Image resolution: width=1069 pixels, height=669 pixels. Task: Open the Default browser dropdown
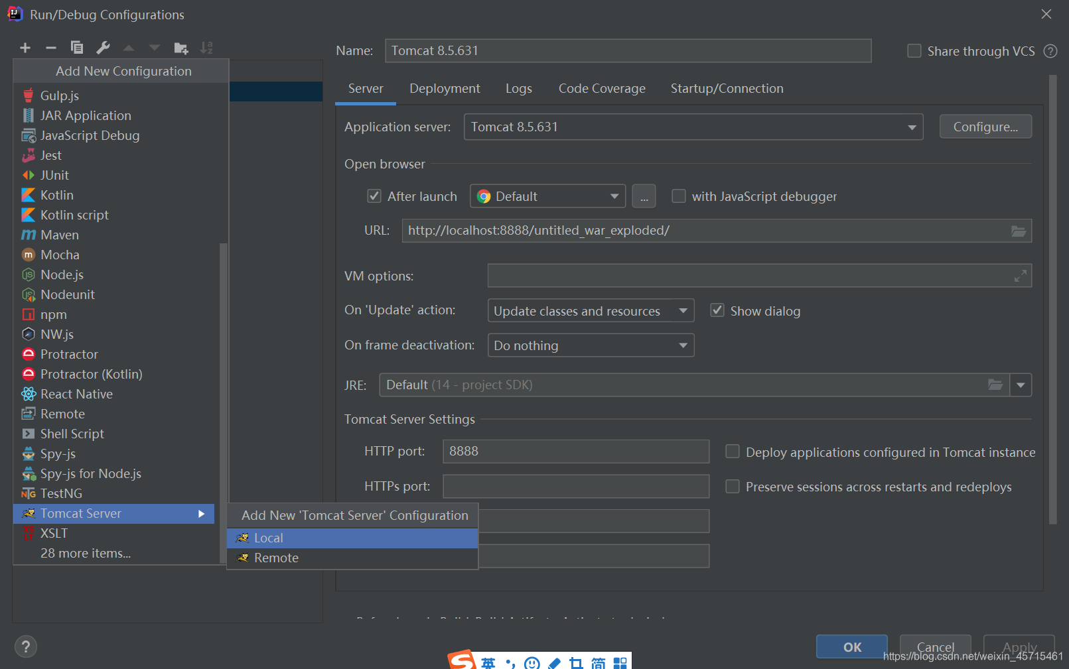(x=547, y=196)
